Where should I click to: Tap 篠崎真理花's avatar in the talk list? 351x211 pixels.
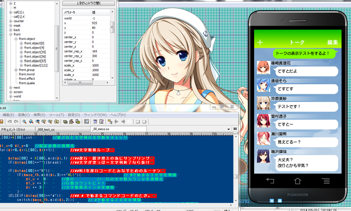point(263,68)
